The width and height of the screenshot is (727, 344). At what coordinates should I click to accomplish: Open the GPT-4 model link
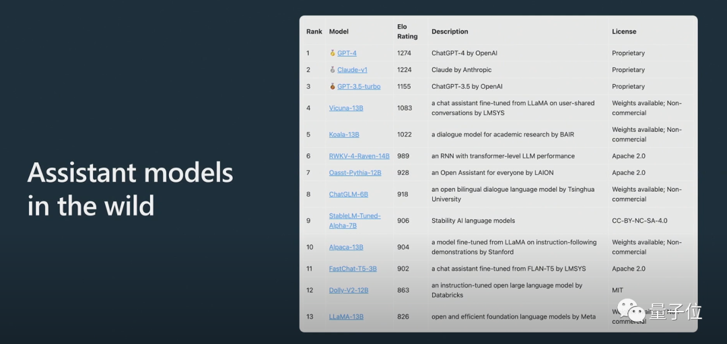347,53
